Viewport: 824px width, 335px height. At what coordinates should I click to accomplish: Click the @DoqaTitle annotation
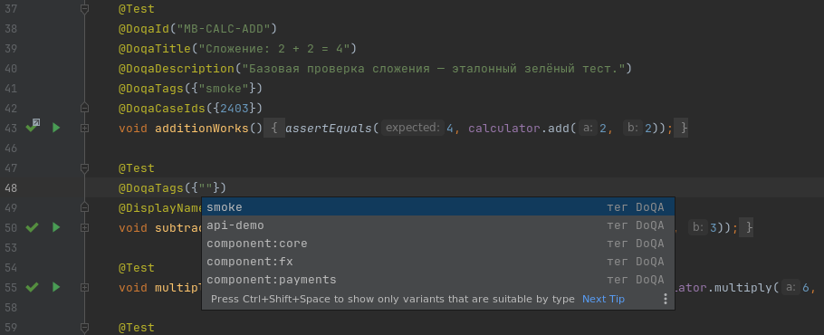tap(155, 48)
